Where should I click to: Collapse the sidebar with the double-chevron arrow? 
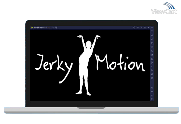coord(152,28)
